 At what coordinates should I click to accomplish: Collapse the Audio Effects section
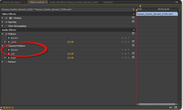(134, 30)
